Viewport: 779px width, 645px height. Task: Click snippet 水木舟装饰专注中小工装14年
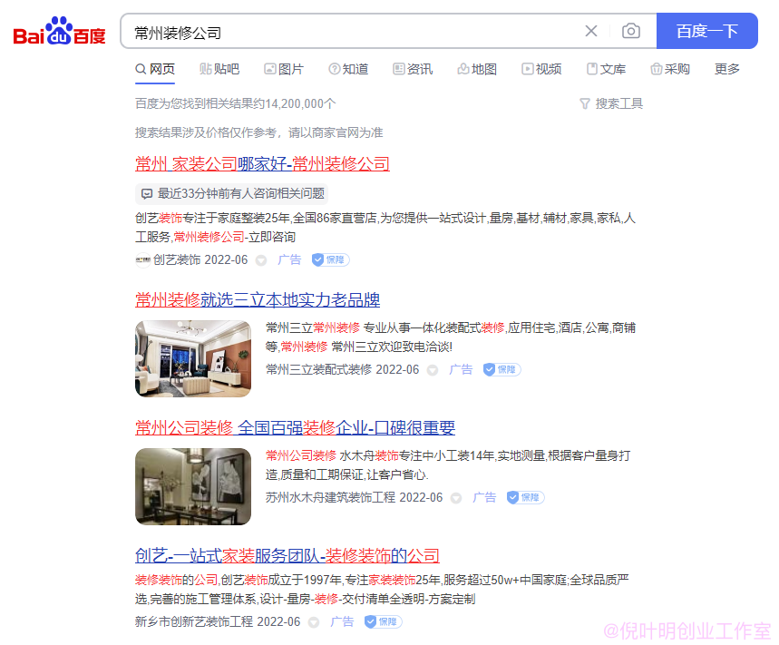[x=417, y=455]
